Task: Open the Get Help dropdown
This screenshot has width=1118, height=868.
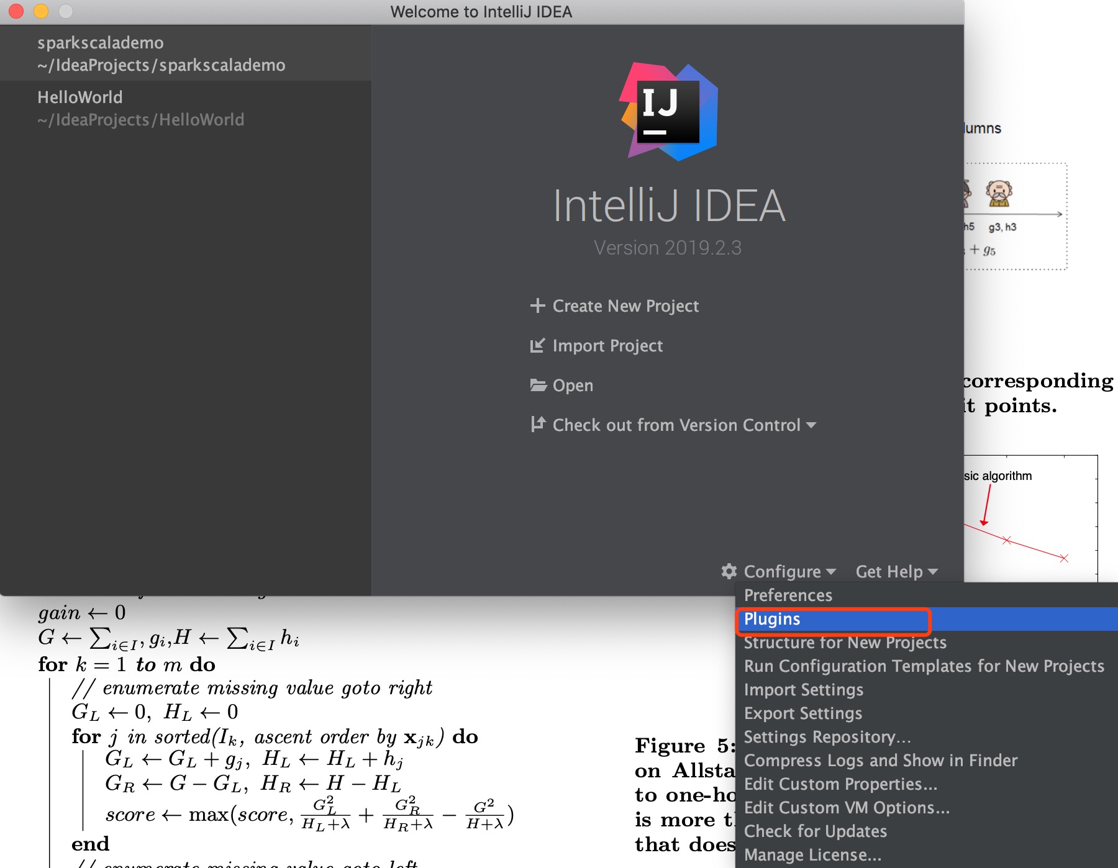Action: coord(896,571)
